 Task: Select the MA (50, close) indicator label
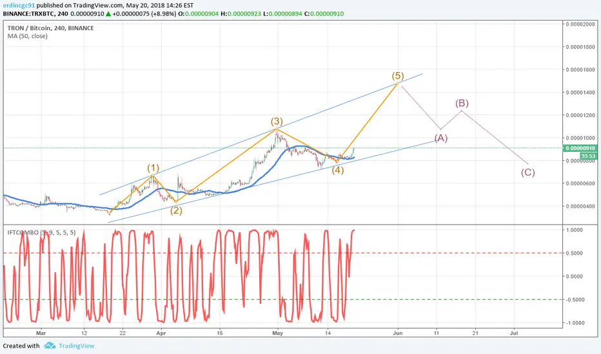28,36
